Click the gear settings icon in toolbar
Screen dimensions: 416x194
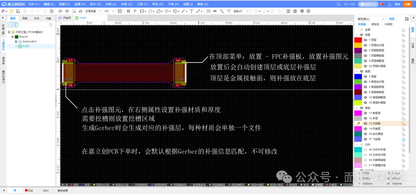tap(308, 11)
